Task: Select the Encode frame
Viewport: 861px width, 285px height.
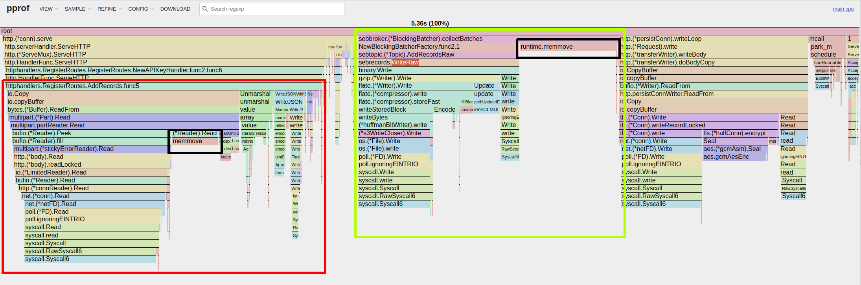Action: point(445,110)
